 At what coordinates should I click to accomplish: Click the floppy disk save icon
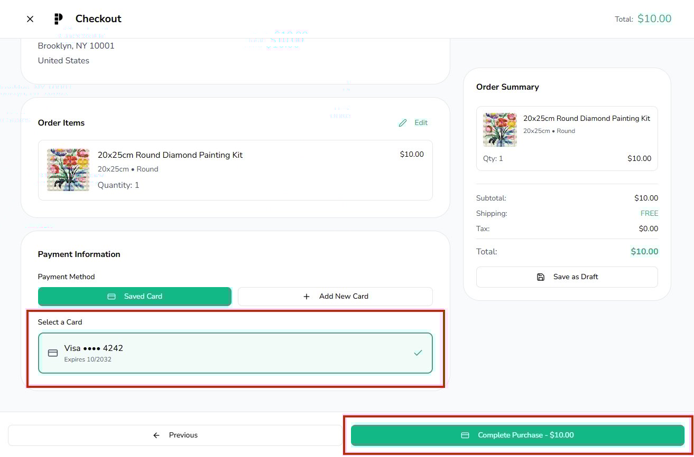click(x=541, y=277)
